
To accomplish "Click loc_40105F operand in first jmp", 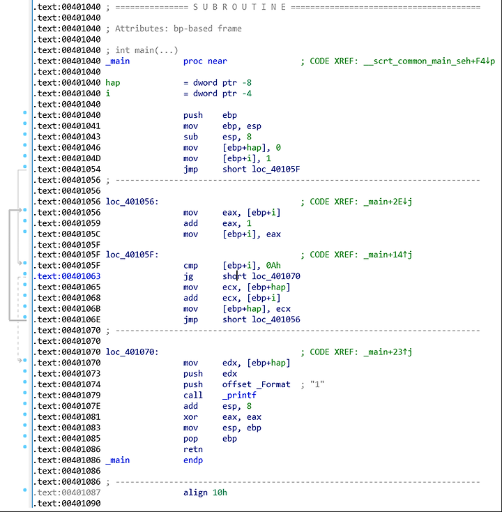I will [x=275, y=169].
